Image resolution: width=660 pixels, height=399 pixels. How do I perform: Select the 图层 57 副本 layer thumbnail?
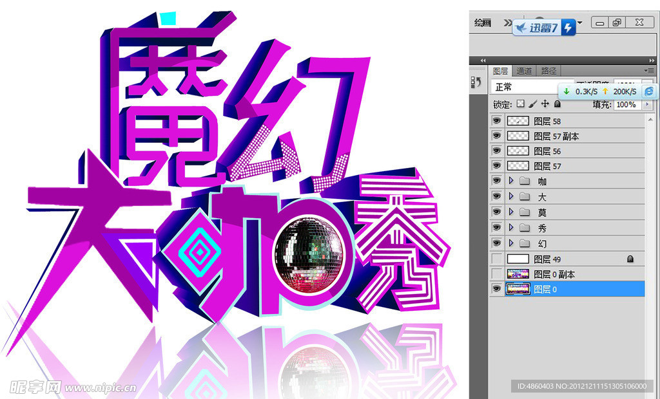coord(518,136)
